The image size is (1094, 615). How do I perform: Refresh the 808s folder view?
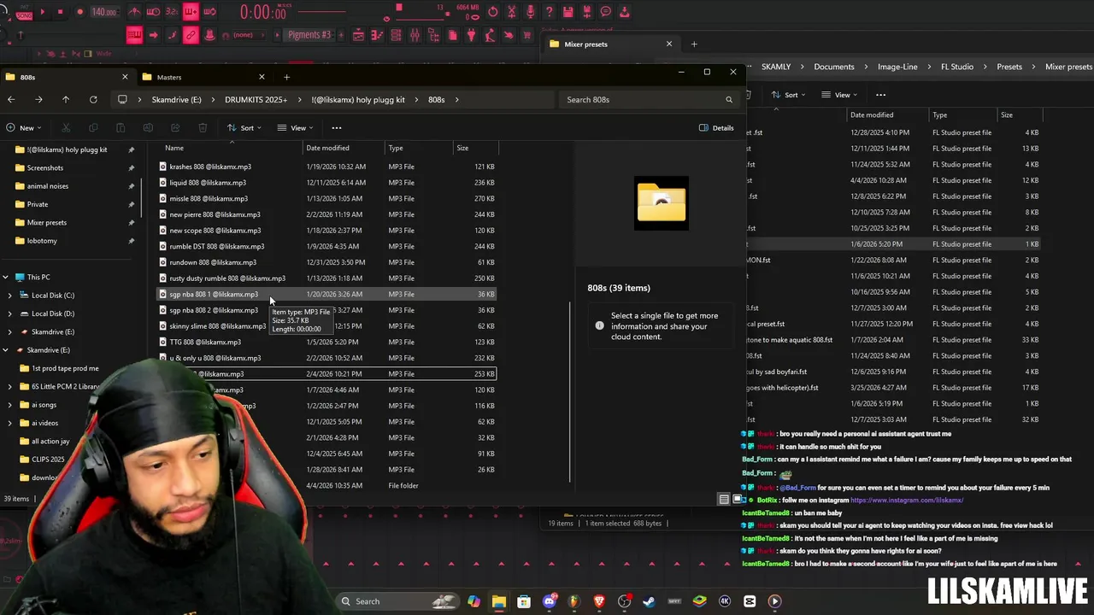[93, 100]
